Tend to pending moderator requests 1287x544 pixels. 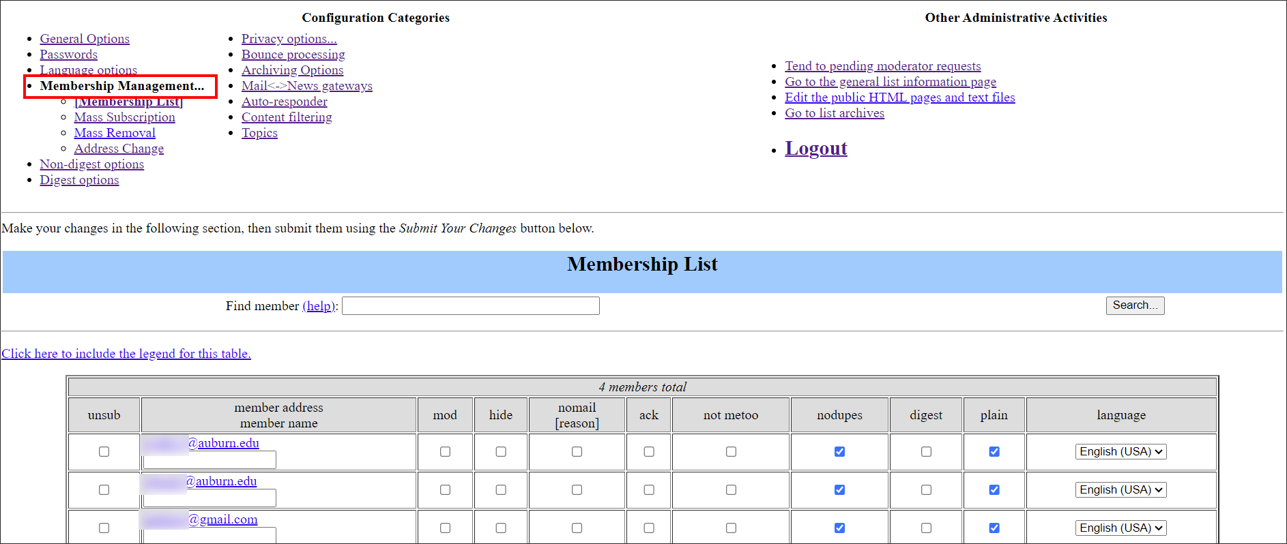click(882, 66)
